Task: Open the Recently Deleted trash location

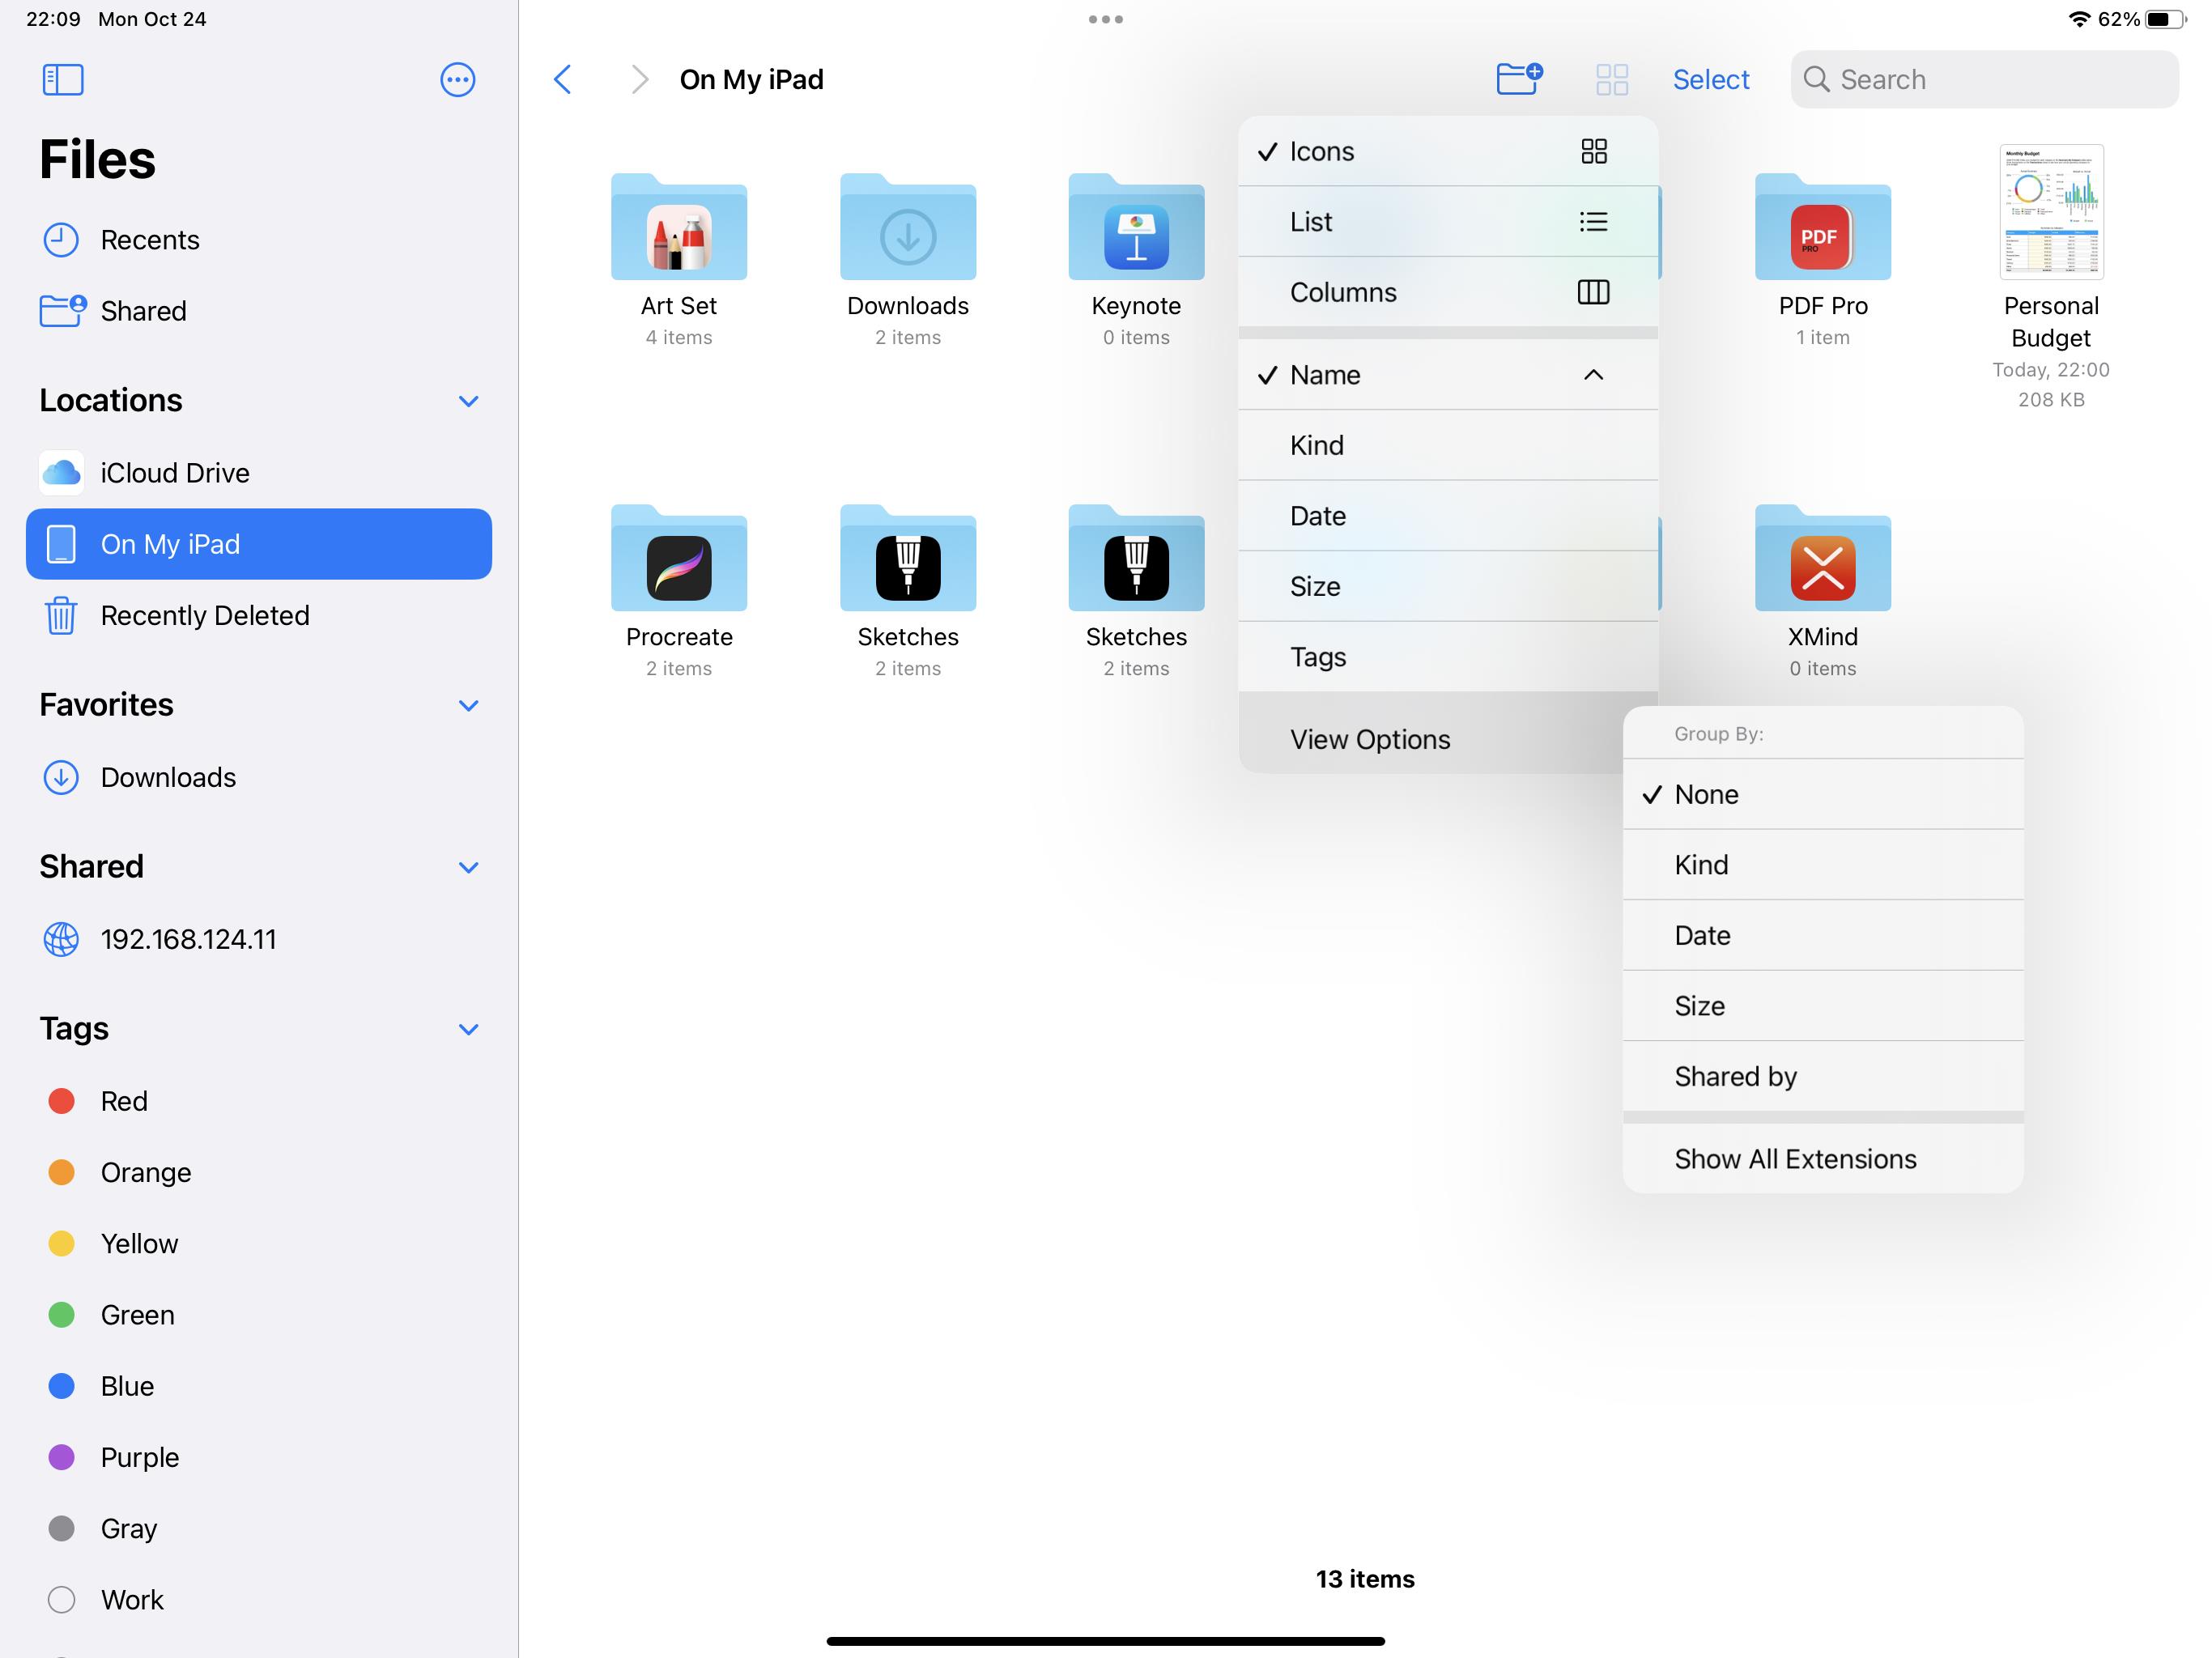Action: coord(204,615)
